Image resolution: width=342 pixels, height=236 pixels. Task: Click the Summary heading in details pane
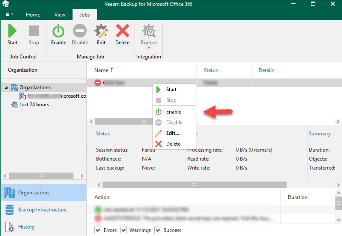pos(320,133)
